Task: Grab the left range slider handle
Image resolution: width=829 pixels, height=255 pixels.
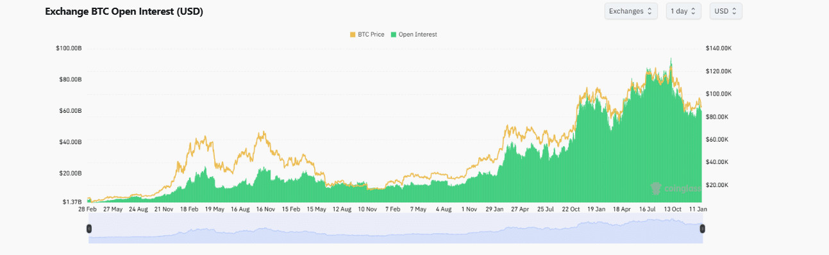Action: tap(89, 229)
